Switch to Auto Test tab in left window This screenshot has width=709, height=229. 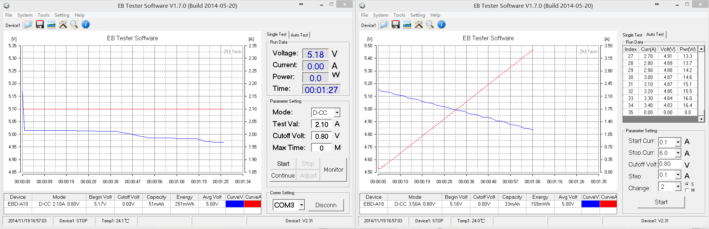[299, 35]
